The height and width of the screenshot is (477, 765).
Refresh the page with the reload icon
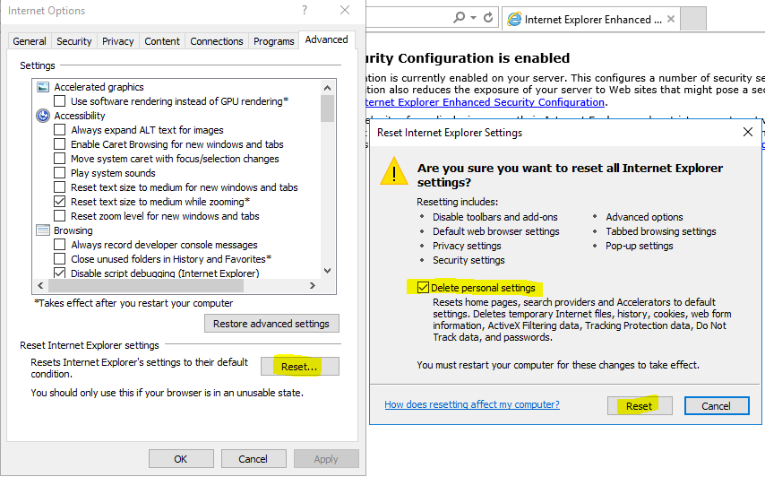[x=488, y=18]
